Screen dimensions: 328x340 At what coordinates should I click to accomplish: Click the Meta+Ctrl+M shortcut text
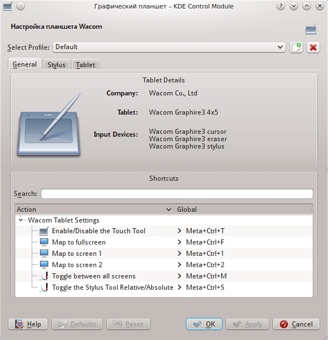click(x=206, y=276)
